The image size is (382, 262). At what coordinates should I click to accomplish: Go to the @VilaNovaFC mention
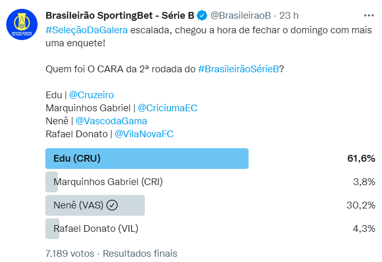144,134
